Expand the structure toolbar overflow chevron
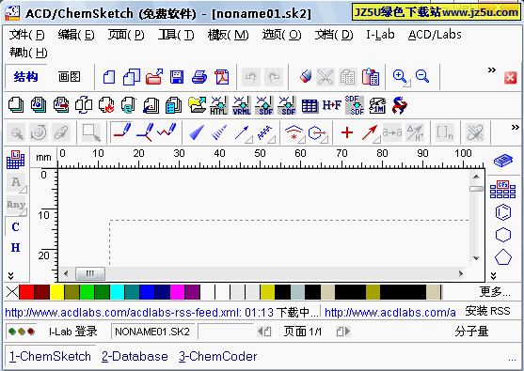 (x=515, y=127)
